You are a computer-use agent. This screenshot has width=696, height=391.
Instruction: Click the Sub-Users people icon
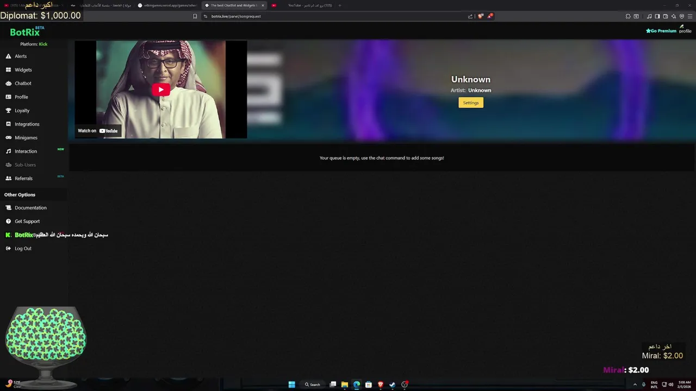click(x=9, y=165)
